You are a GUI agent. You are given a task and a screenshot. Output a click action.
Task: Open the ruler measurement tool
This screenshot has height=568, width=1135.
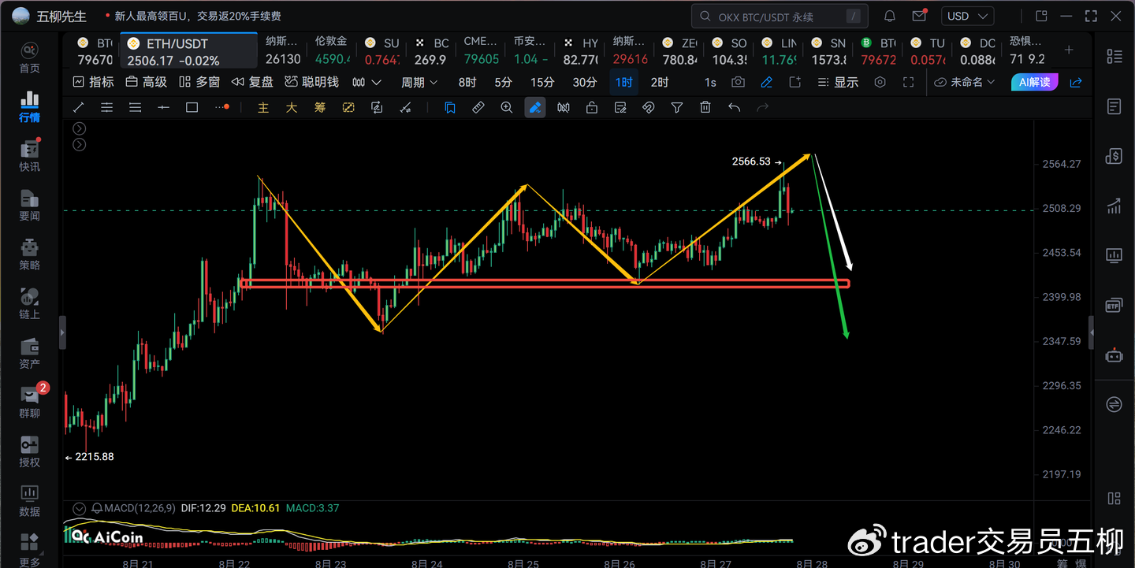[x=478, y=108]
